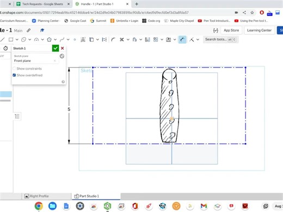Select the Trim (scissors) tool
The width and height of the screenshot is (283, 212).
pos(122,40)
